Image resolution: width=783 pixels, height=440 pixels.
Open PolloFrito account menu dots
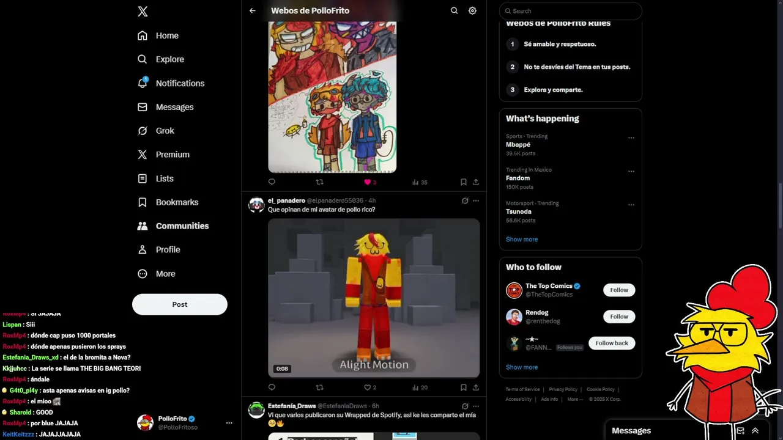coord(229,423)
